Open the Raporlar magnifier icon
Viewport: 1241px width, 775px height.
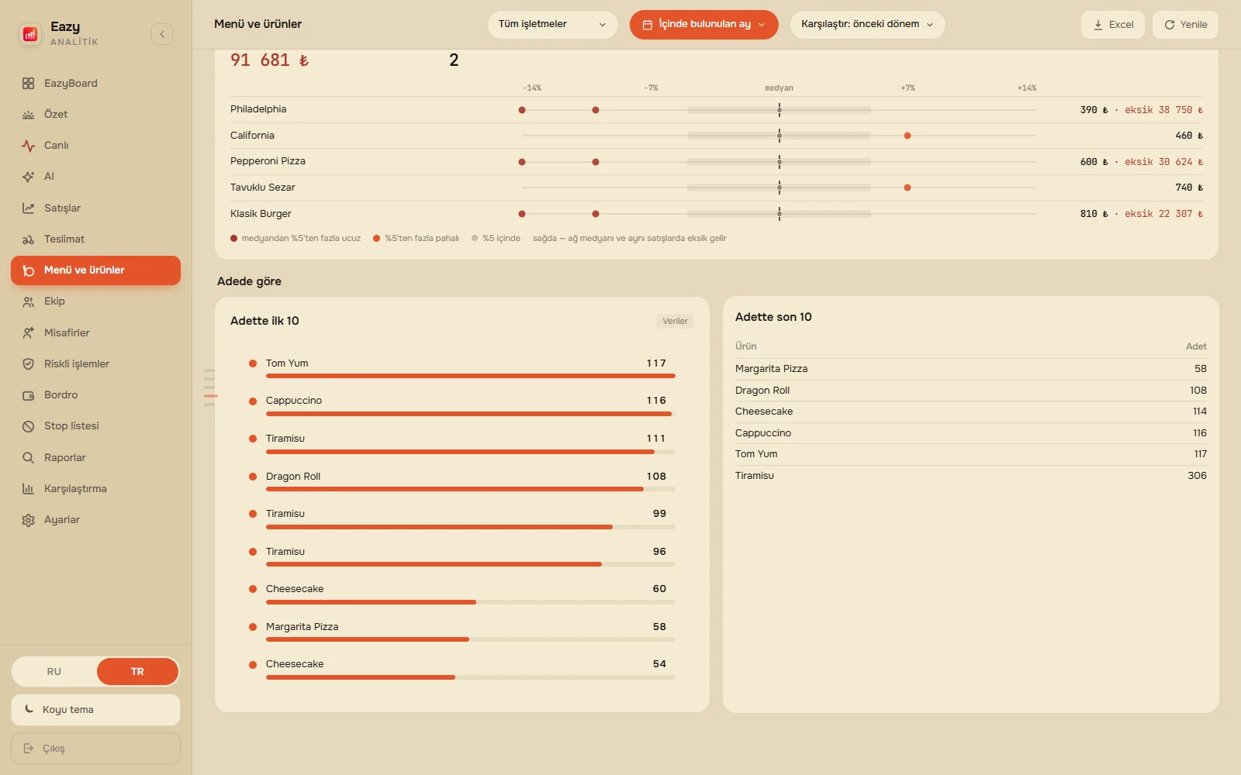click(29, 458)
